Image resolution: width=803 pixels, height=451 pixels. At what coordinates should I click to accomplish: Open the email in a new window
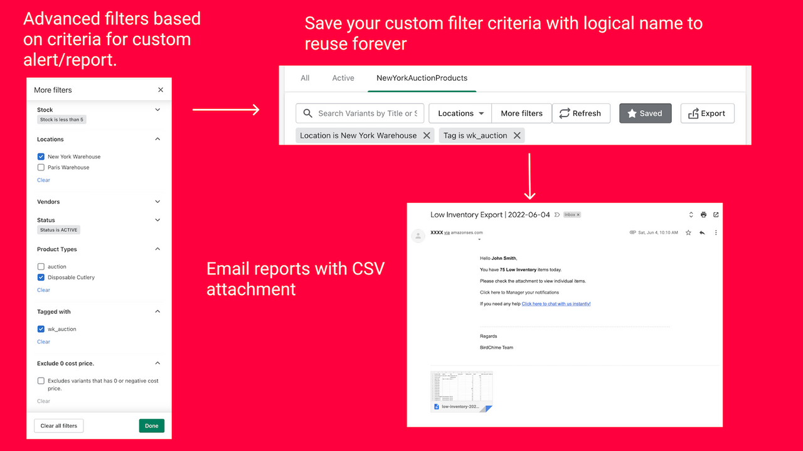(716, 214)
